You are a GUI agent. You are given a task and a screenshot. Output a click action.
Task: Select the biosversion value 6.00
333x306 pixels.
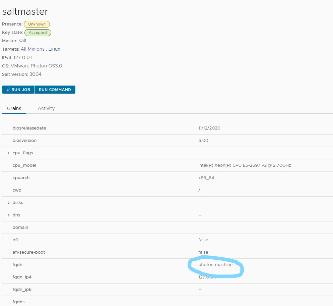coord(203,141)
